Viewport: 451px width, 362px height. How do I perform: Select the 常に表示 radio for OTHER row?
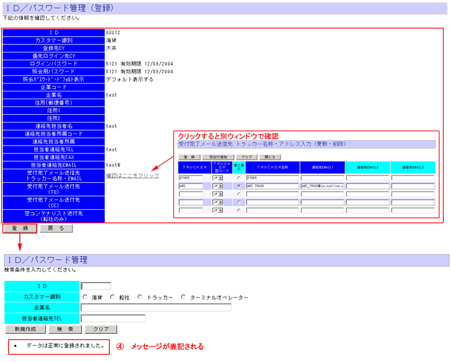pyautogui.click(x=239, y=178)
